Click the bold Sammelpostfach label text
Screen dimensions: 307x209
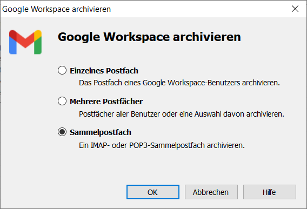point(101,132)
